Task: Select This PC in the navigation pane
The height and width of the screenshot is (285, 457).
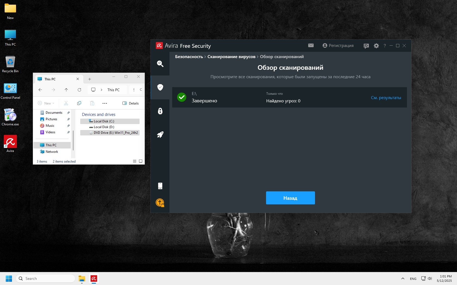Action: tap(52, 145)
